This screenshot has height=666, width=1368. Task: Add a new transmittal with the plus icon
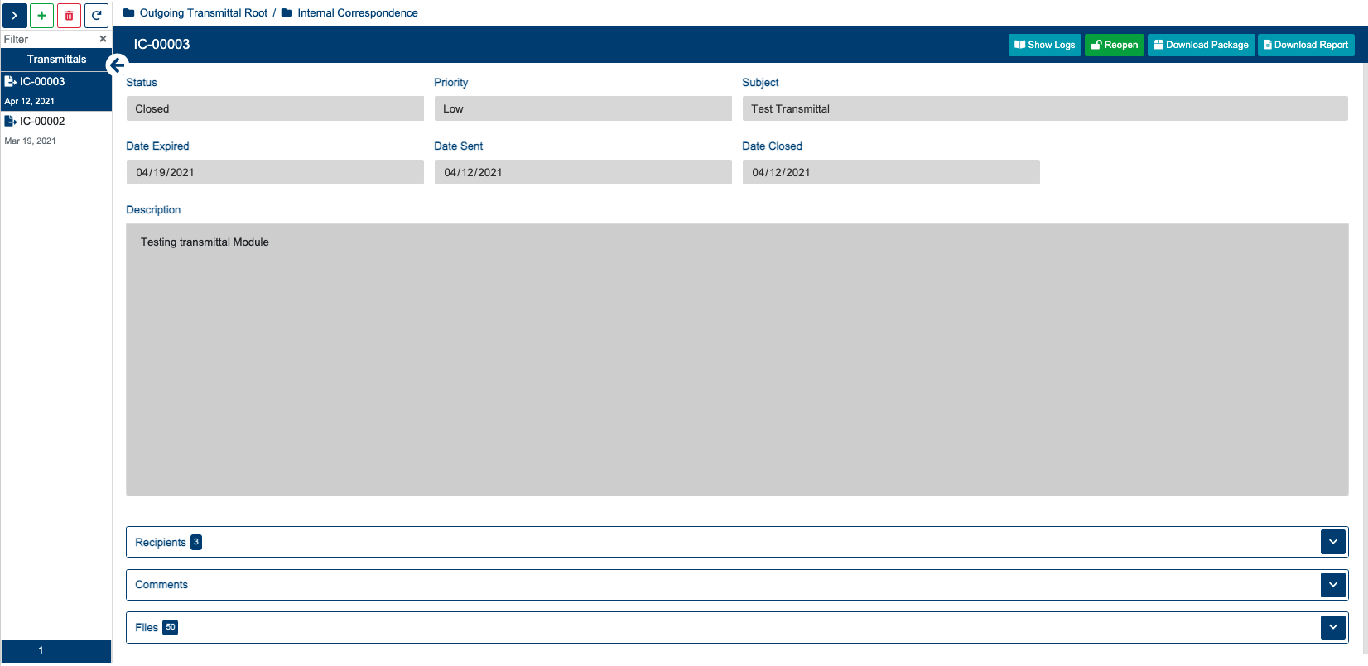click(42, 16)
